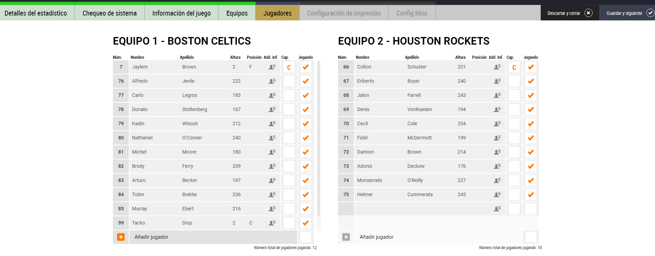The height and width of the screenshot is (256, 655).
Task: Open additional info icon for Murray Ebert
Action: [x=272, y=209]
